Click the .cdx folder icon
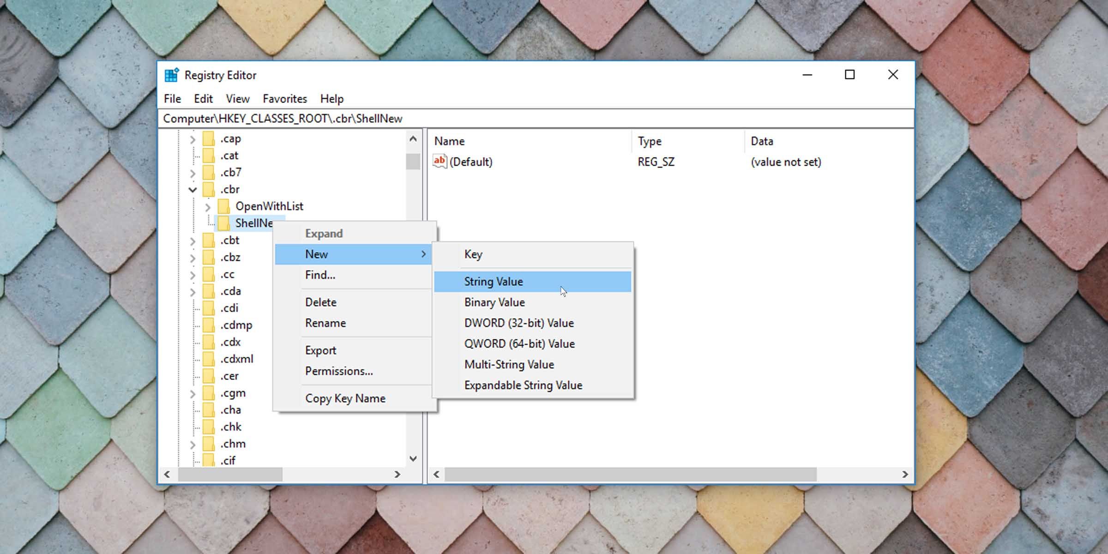This screenshot has width=1108, height=554. pyautogui.click(x=209, y=342)
